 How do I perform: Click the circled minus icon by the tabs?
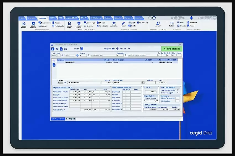150,18
